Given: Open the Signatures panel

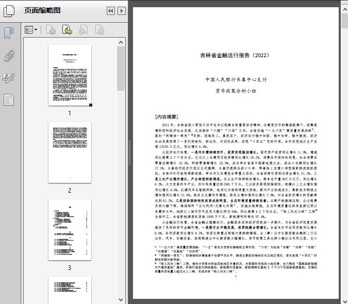Looking at the screenshot, I should pyautogui.click(x=9, y=78).
